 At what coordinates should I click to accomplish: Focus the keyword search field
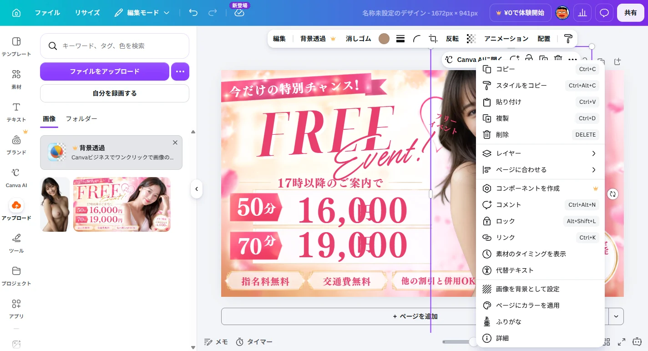(x=115, y=46)
